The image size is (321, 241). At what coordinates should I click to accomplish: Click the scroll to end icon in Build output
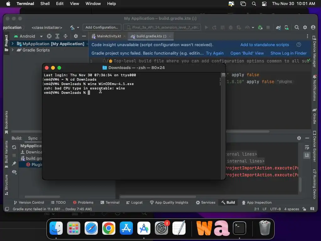click(x=307, y=155)
